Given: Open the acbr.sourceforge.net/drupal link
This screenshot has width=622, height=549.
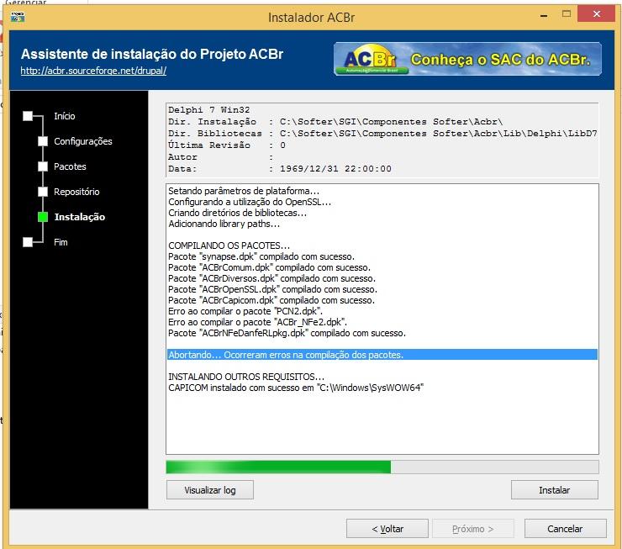Looking at the screenshot, I should 93,71.
